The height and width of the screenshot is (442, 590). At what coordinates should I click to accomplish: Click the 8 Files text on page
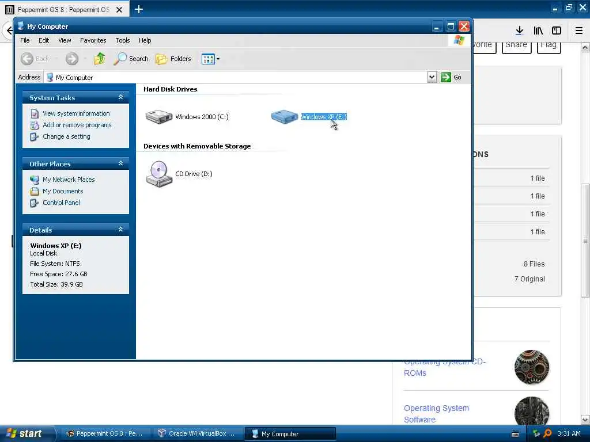[x=534, y=264]
